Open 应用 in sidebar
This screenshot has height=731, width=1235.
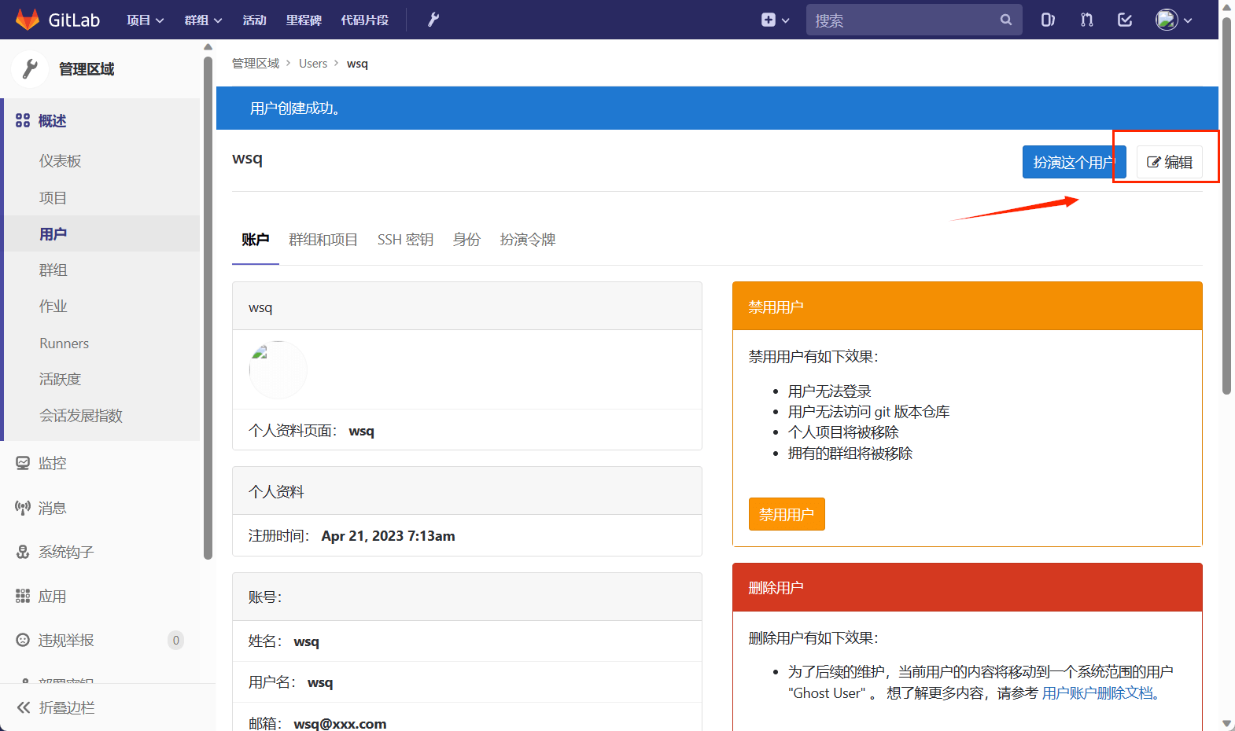52,597
